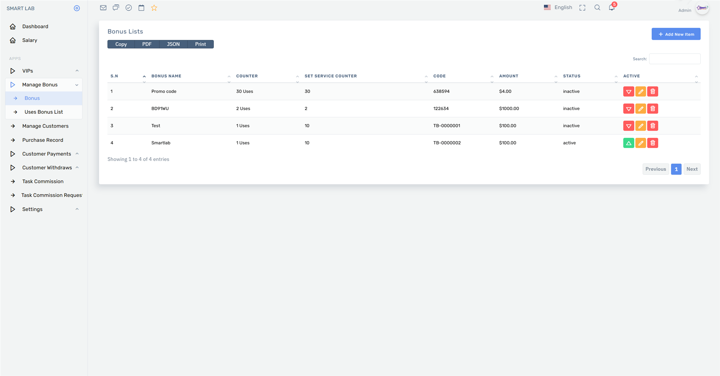Click the star favorites icon
720x376 pixels.
154,8
